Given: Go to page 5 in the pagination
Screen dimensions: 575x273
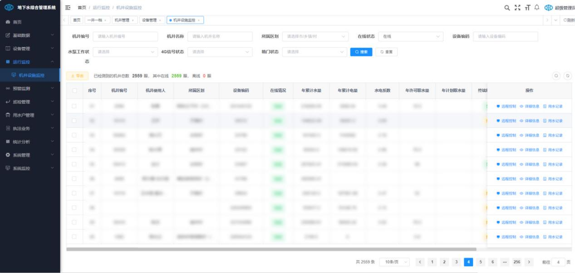Looking at the screenshot, I should pyautogui.click(x=481, y=262).
